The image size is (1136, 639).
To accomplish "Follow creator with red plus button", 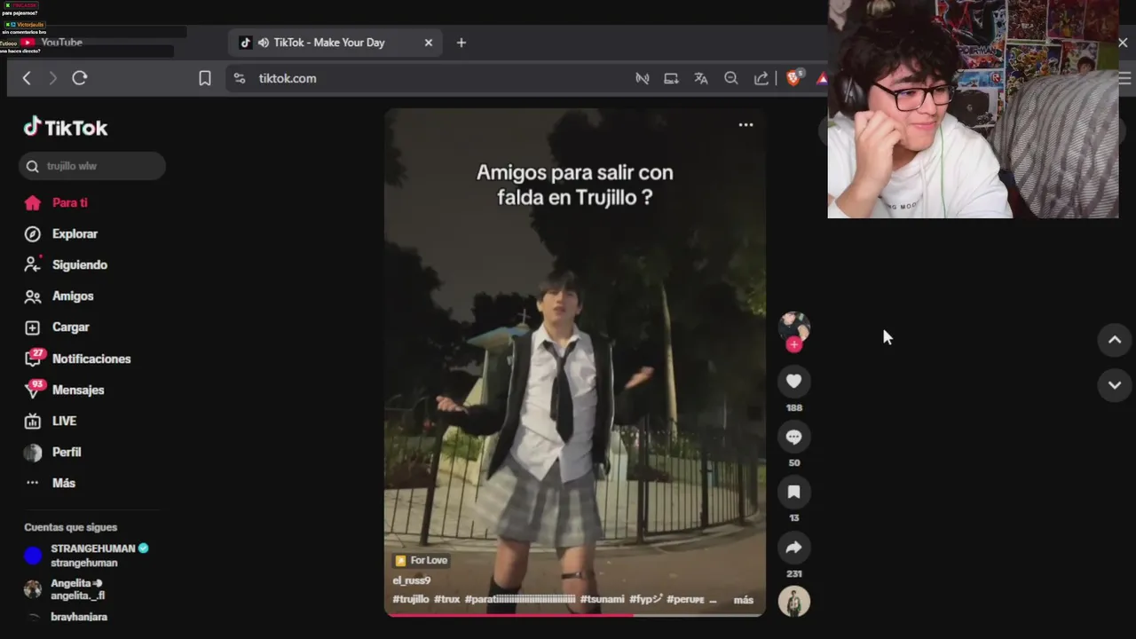I will [794, 344].
